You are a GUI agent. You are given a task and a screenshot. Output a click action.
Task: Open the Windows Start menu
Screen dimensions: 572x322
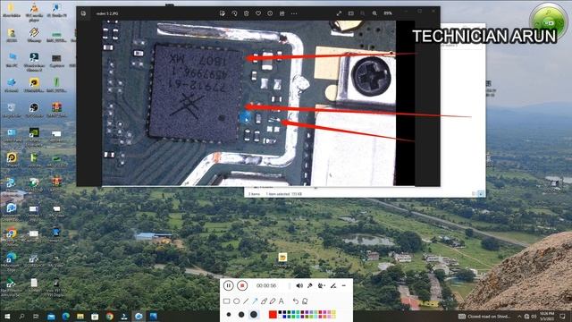pos(7,316)
